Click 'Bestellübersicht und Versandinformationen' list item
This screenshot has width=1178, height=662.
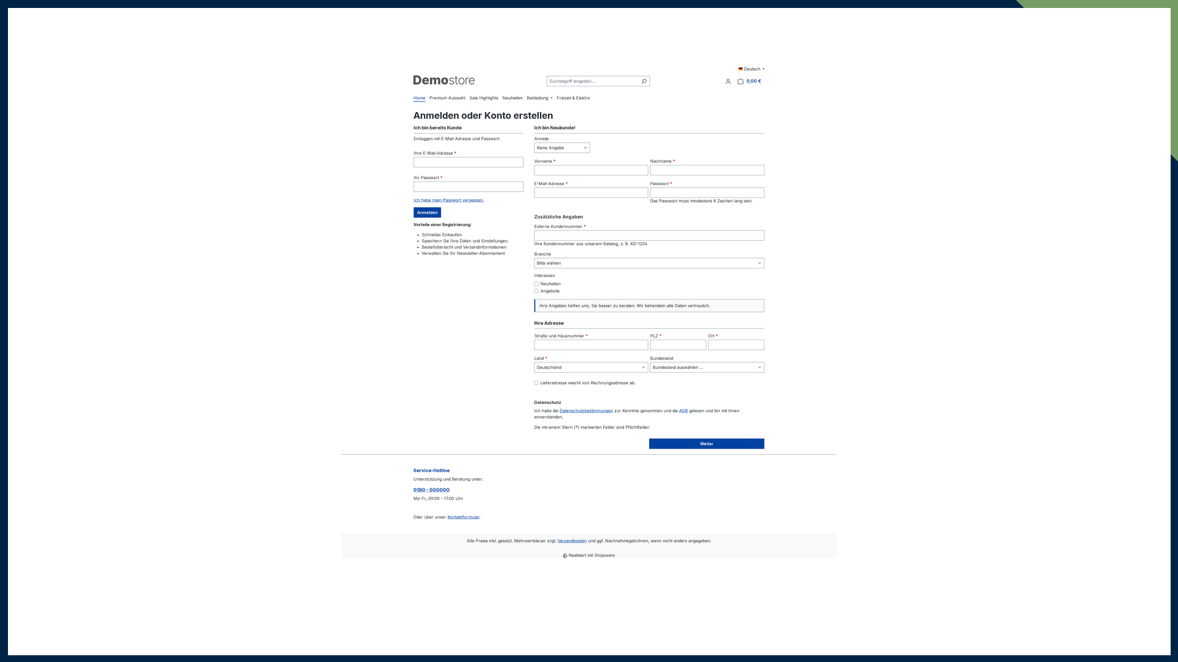(x=464, y=247)
